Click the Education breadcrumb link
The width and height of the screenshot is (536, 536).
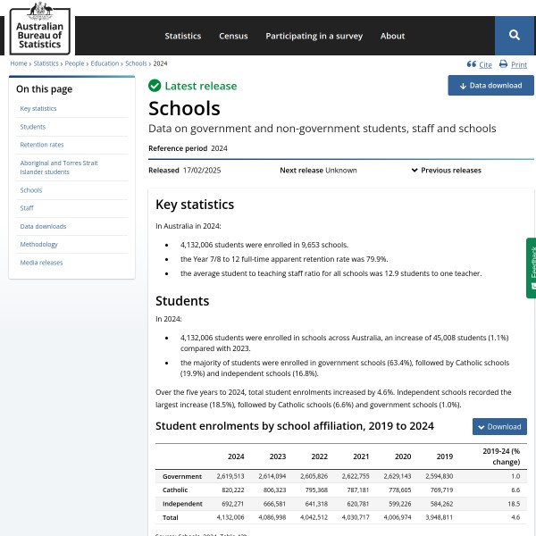(105, 63)
